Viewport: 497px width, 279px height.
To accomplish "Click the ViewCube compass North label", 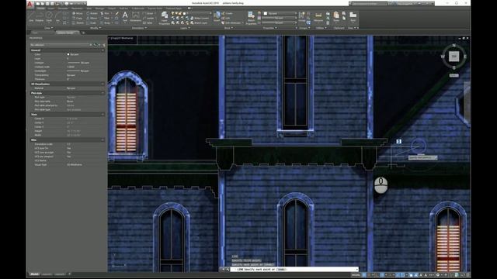I will point(454,46).
